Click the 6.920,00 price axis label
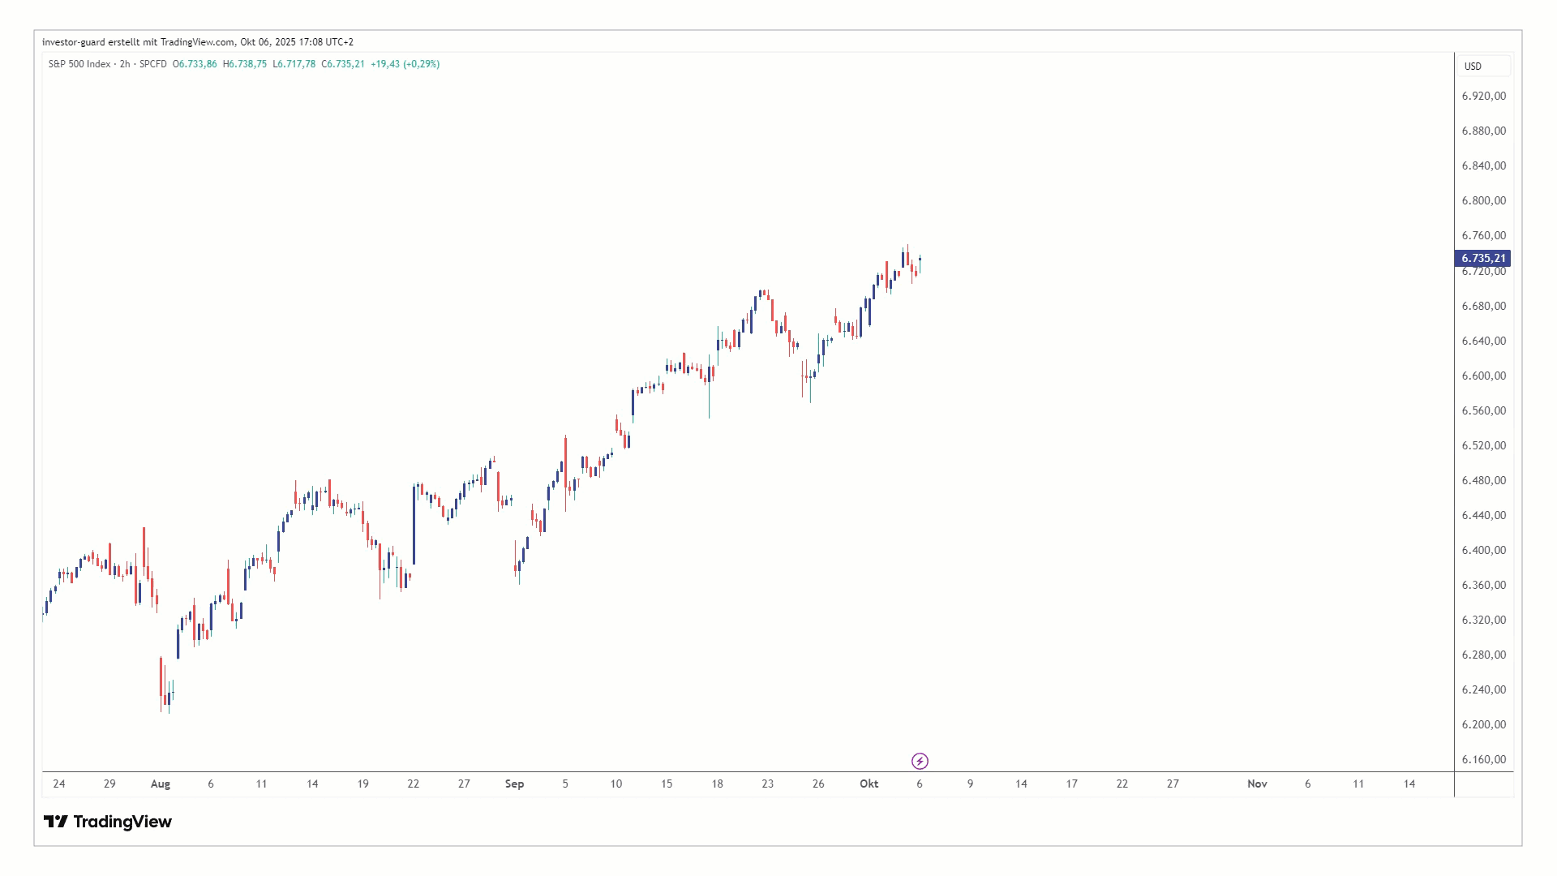The height and width of the screenshot is (876, 1557). pos(1483,96)
